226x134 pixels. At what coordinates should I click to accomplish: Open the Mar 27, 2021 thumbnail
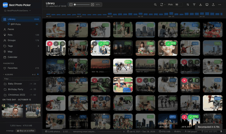point(123,66)
